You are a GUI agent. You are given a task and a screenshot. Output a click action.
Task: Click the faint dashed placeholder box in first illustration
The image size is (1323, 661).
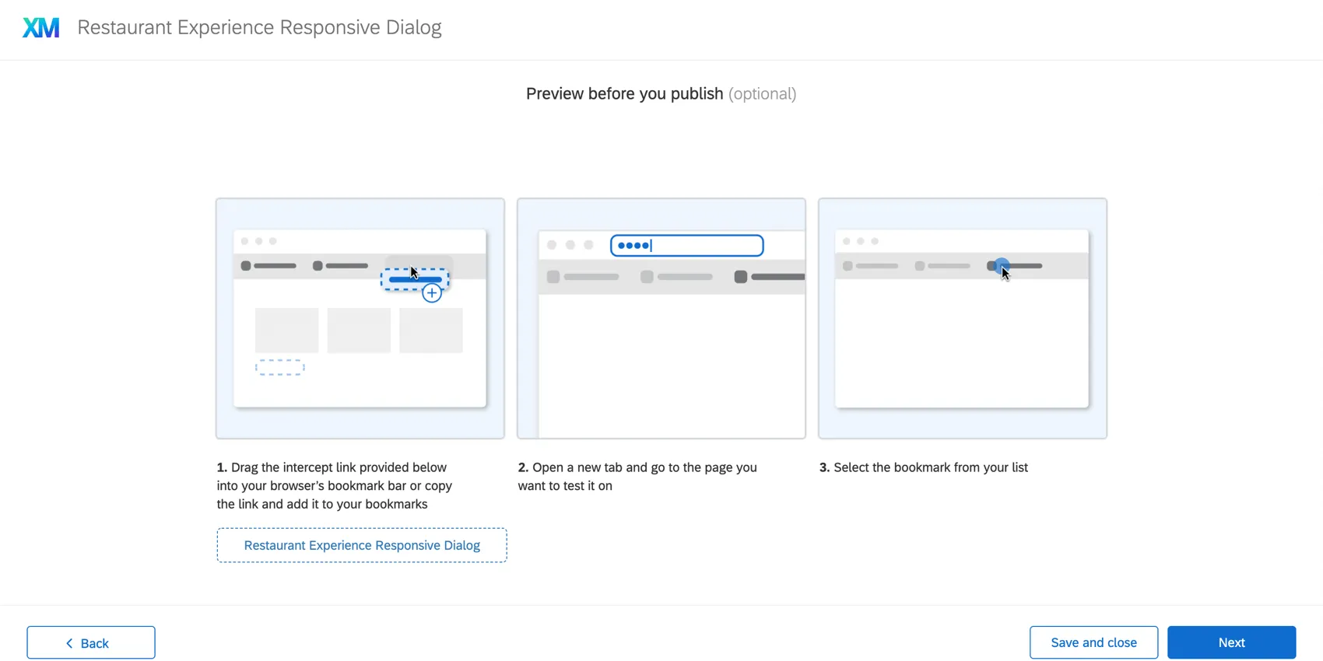(279, 368)
